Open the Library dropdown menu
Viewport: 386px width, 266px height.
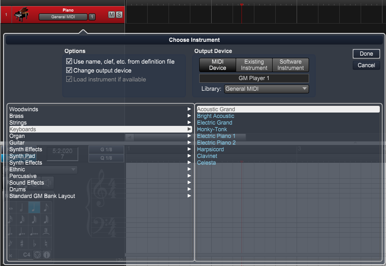click(x=266, y=89)
